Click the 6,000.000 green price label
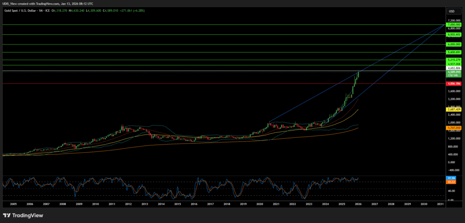This screenshot has height=223, width=465. click(x=454, y=44)
